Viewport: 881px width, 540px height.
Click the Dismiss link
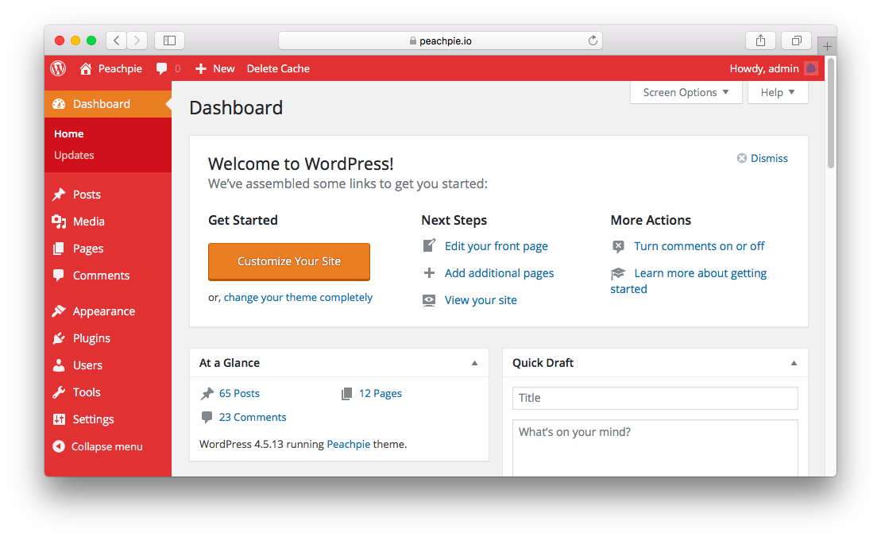[769, 159]
